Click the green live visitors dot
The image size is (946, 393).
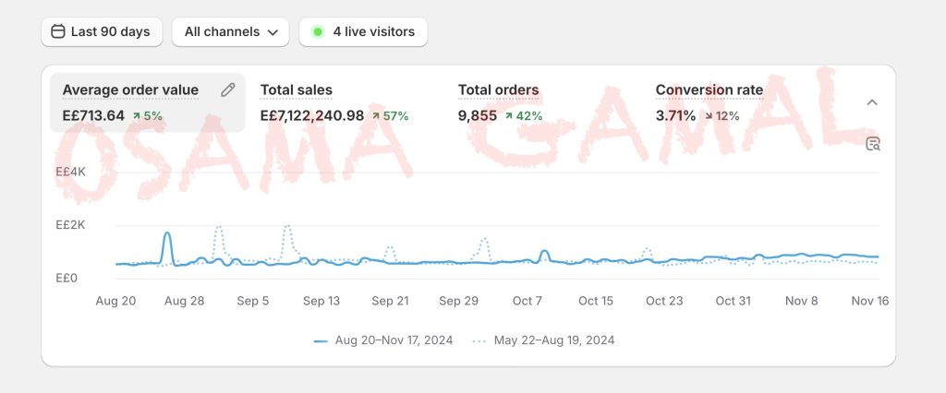click(318, 31)
